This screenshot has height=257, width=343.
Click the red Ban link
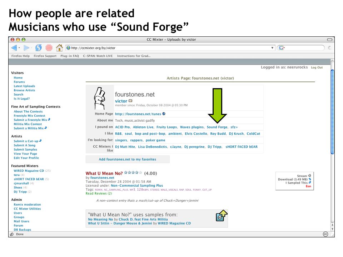pos(308,186)
